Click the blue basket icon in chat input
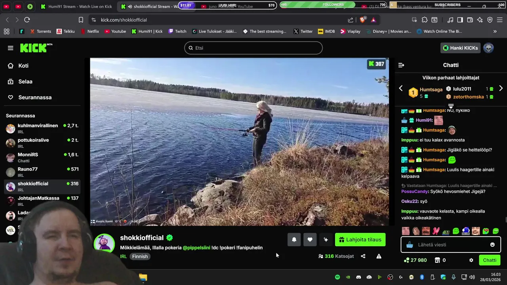Viewport: 507px width, 285px height. click(410, 245)
